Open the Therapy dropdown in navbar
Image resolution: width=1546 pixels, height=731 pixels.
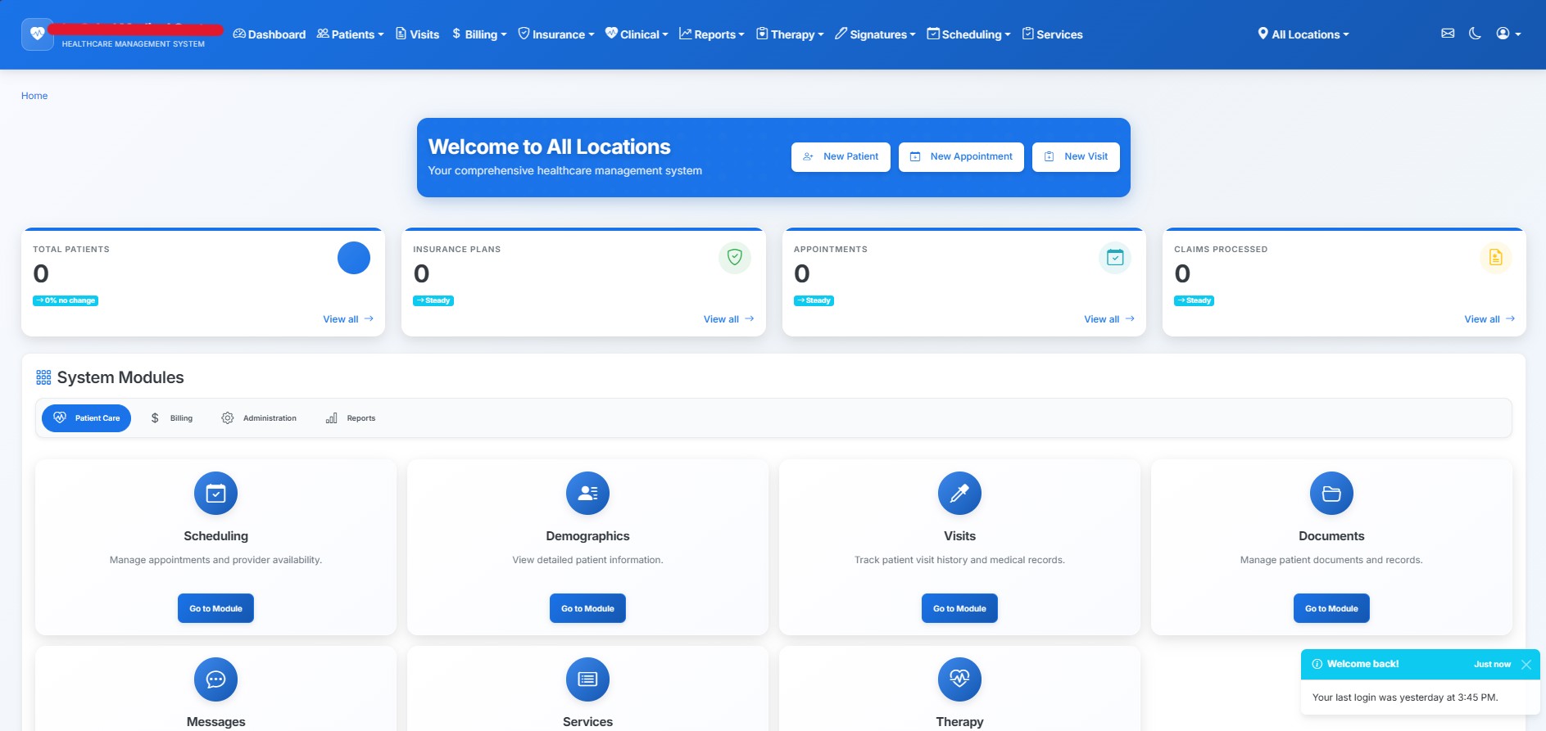pyautogui.click(x=790, y=34)
